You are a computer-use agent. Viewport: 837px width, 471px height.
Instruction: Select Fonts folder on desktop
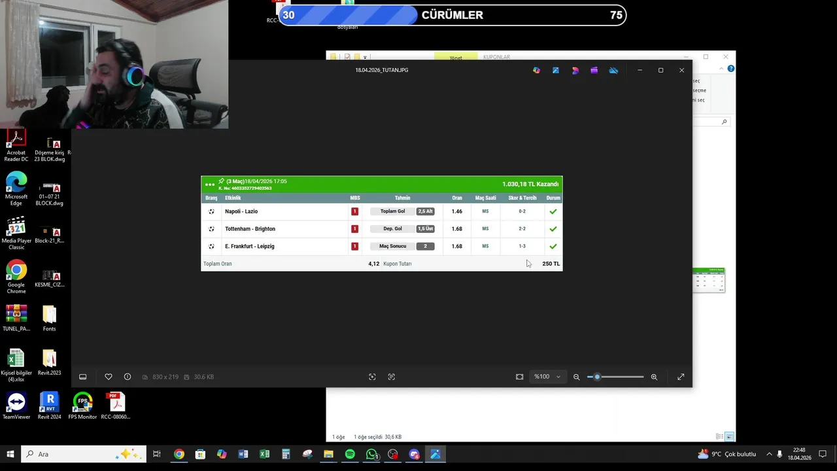click(x=50, y=319)
